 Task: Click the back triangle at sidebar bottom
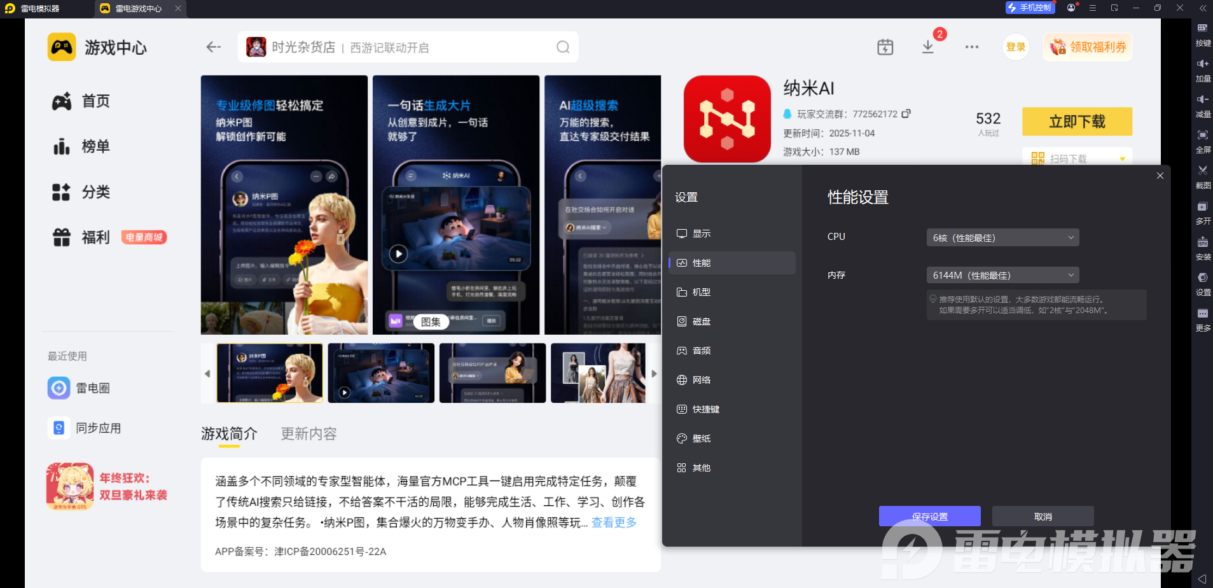click(1202, 578)
